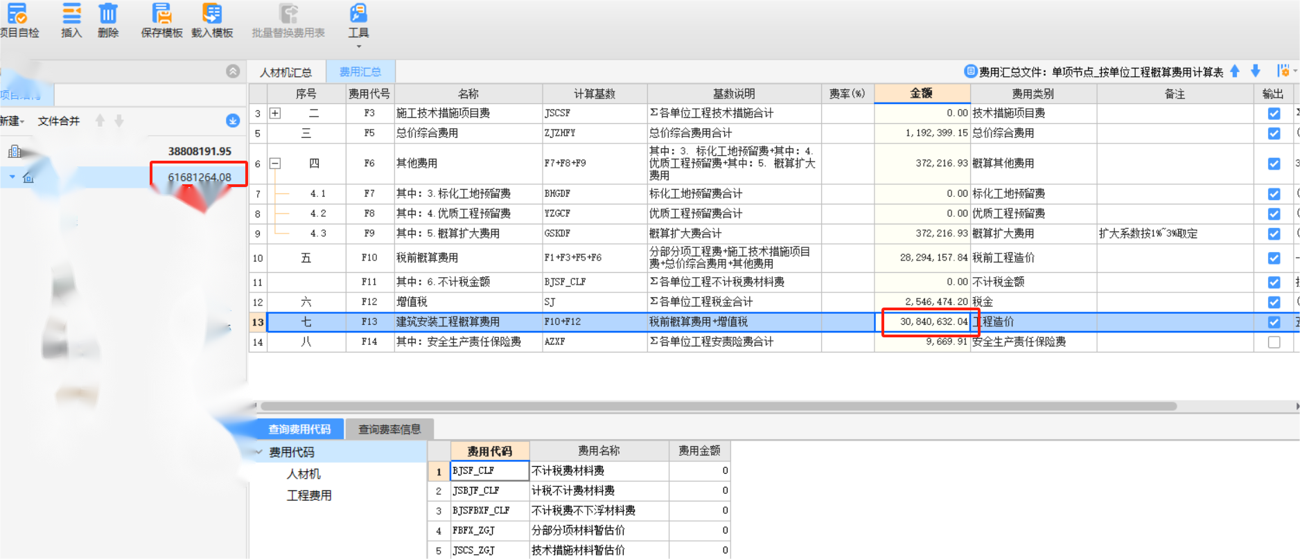Select the house icon unit node
Screen dimensions: 1300x559
pos(28,177)
